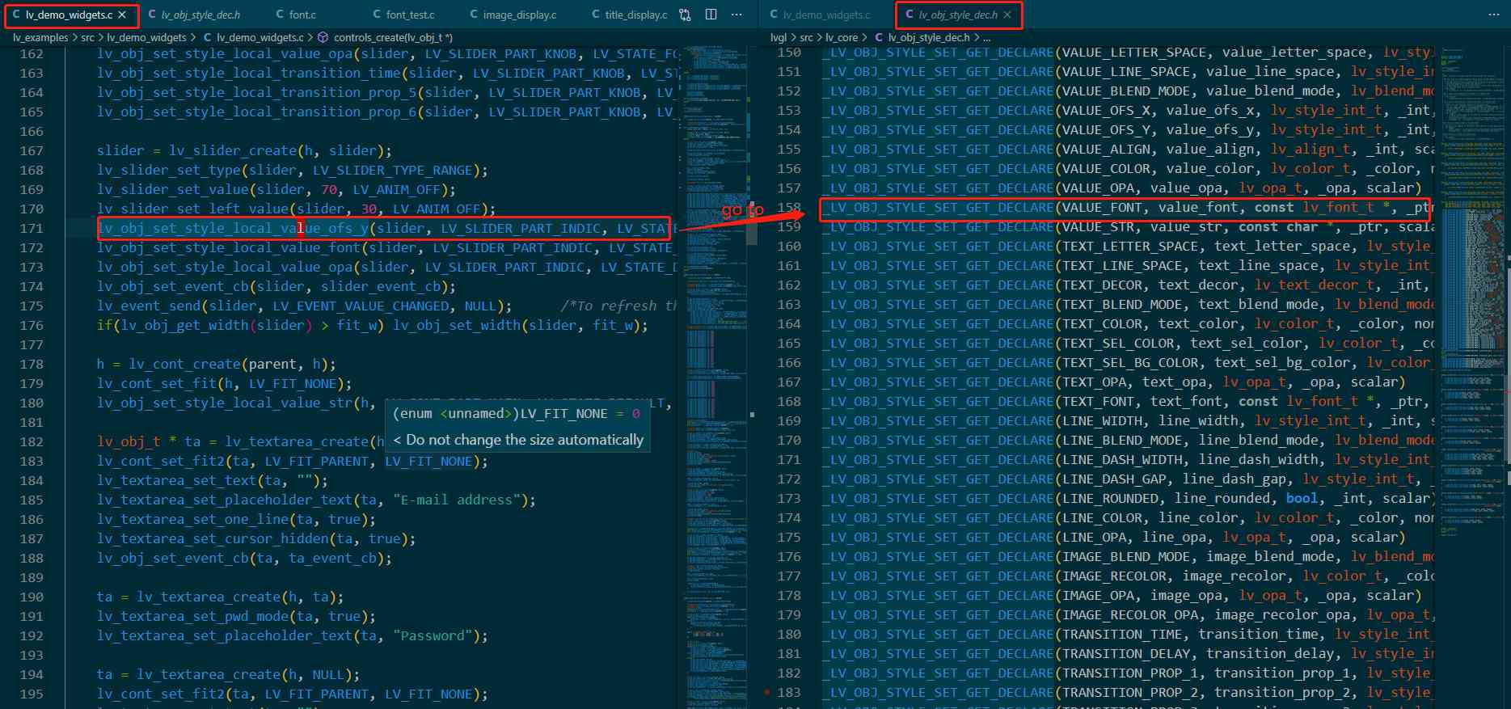
Task: Open controls_create symbol in left breadcrumb
Action: 393,37
